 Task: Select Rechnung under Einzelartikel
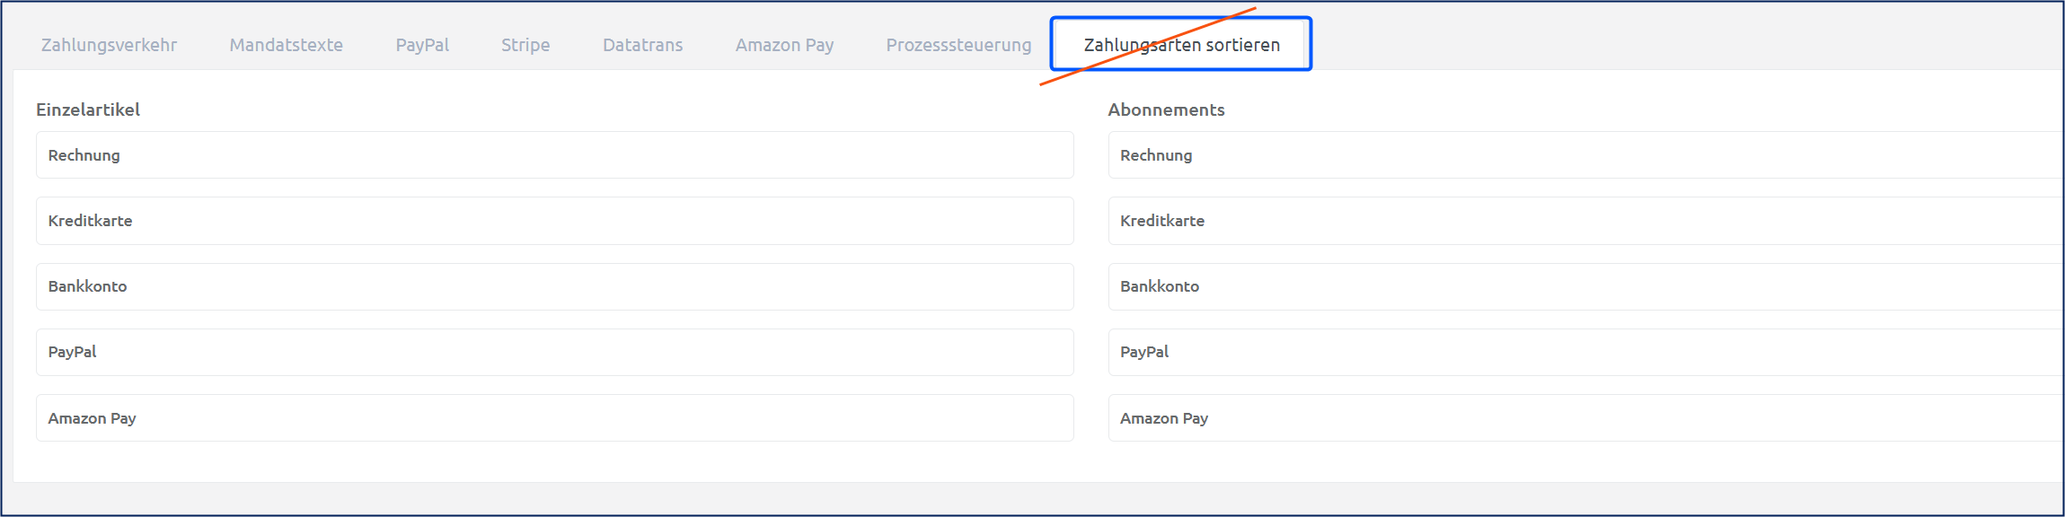pos(554,155)
